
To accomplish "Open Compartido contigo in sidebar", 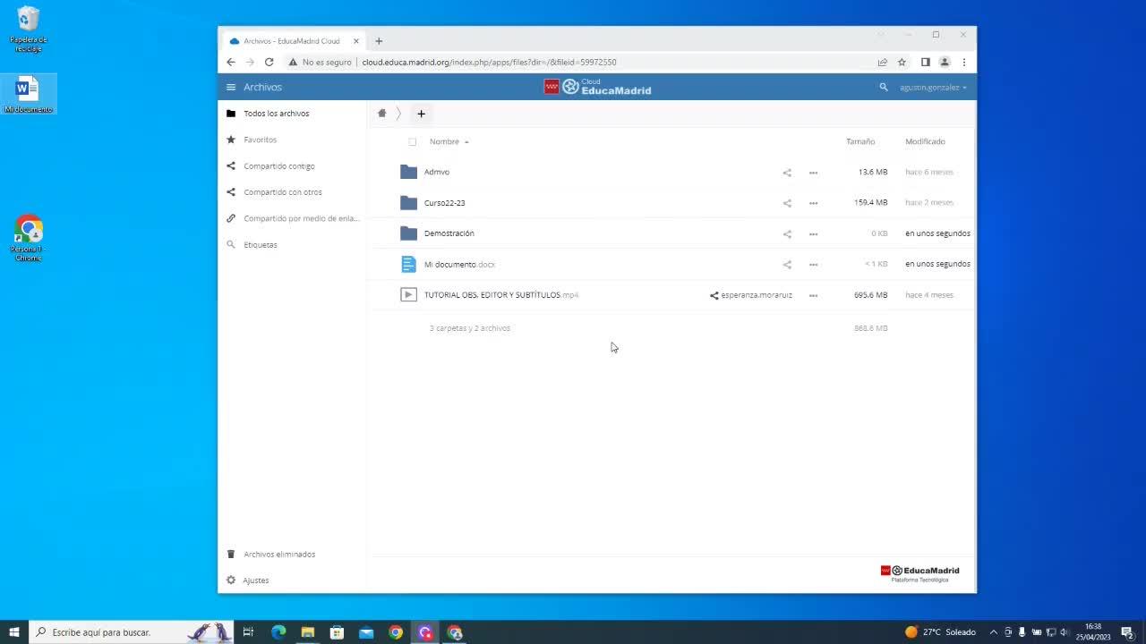I will (x=278, y=166).
